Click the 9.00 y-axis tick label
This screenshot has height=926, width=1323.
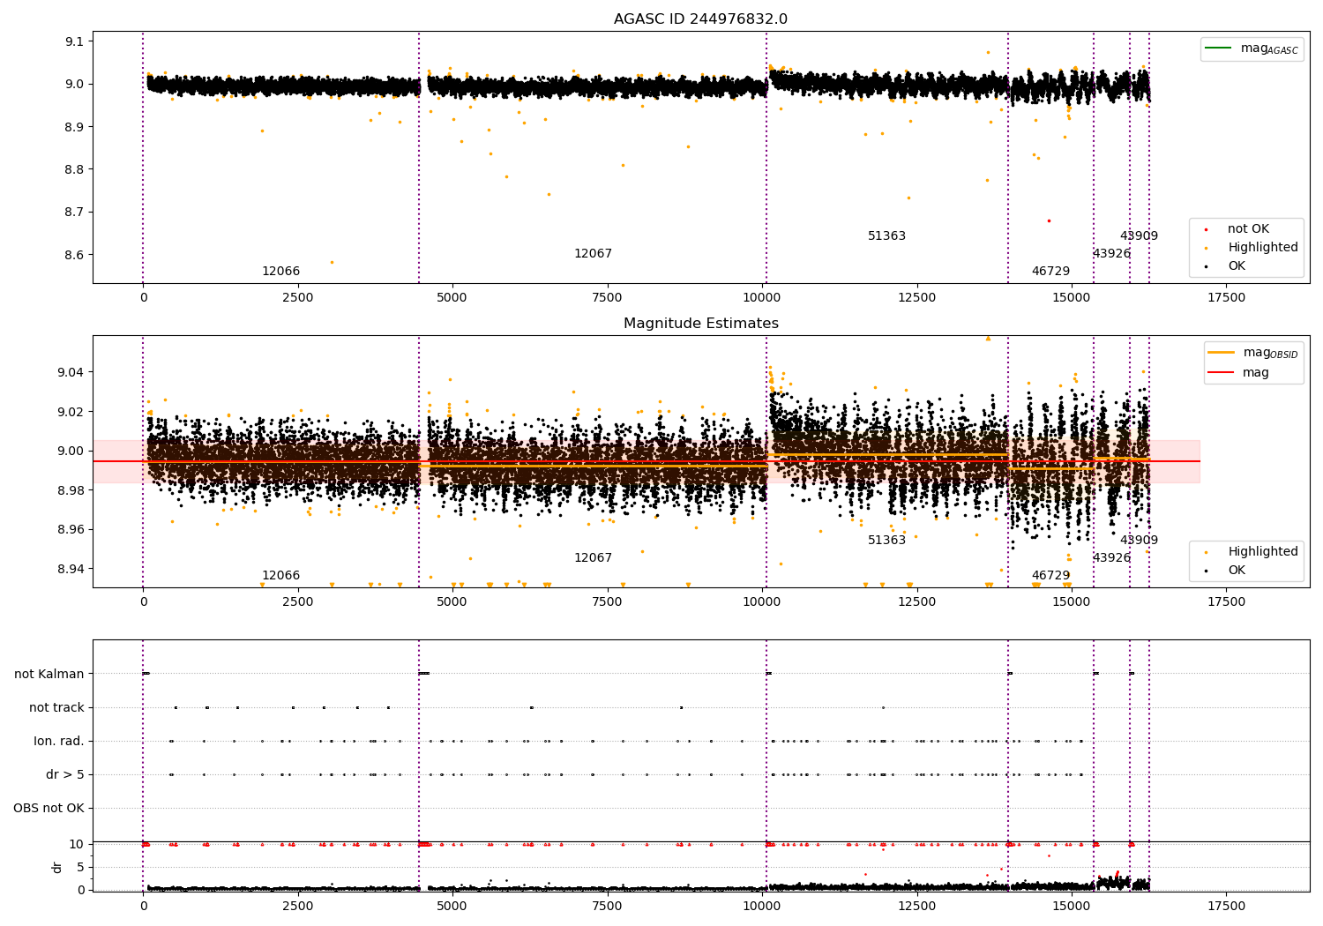tap(70, 451)
